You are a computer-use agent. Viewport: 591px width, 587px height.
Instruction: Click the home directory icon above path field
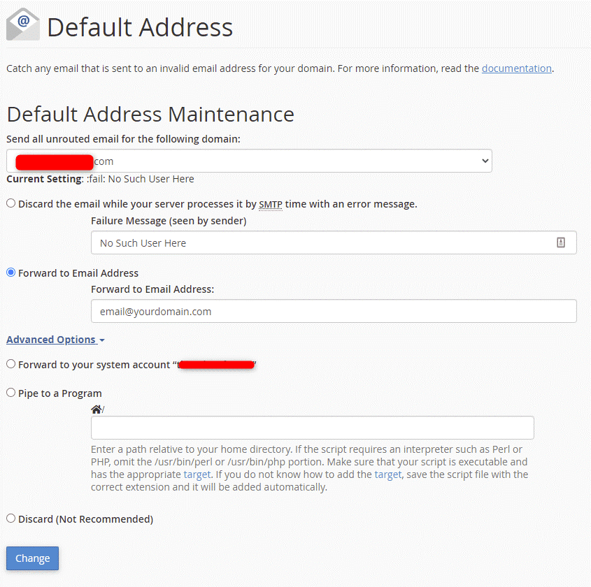coord(96,409)
